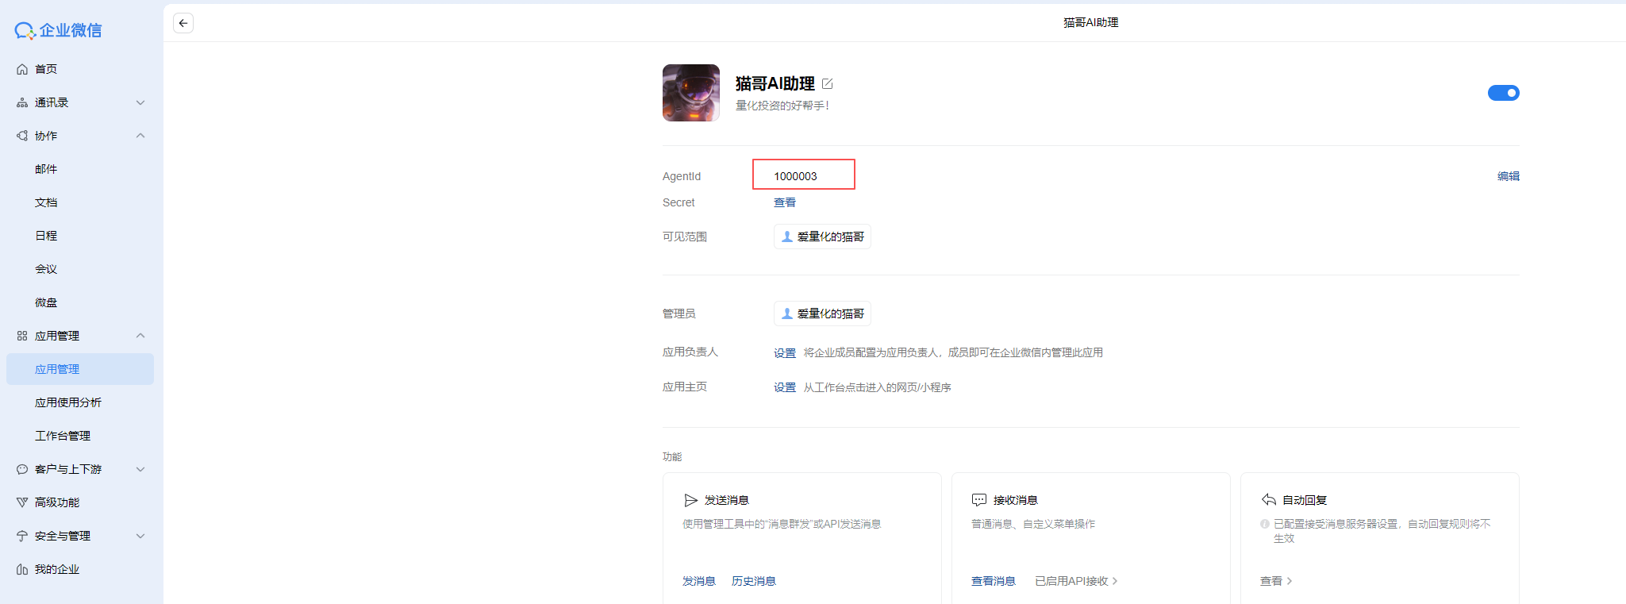Click the 企业微信 logo
This screenshot has height=604, width=1626.
(59, 30)
